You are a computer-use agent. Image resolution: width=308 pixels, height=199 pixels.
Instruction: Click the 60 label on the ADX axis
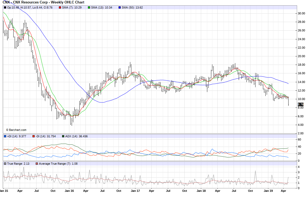click(299, 140)
